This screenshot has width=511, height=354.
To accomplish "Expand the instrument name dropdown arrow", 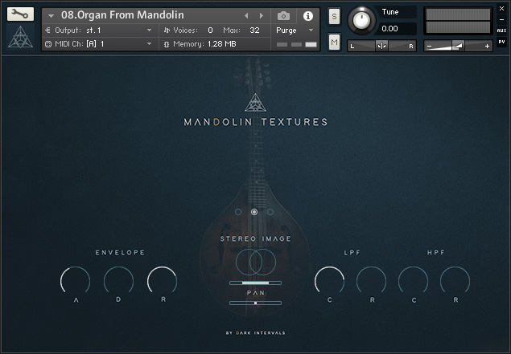I will (x=51, y=15).
